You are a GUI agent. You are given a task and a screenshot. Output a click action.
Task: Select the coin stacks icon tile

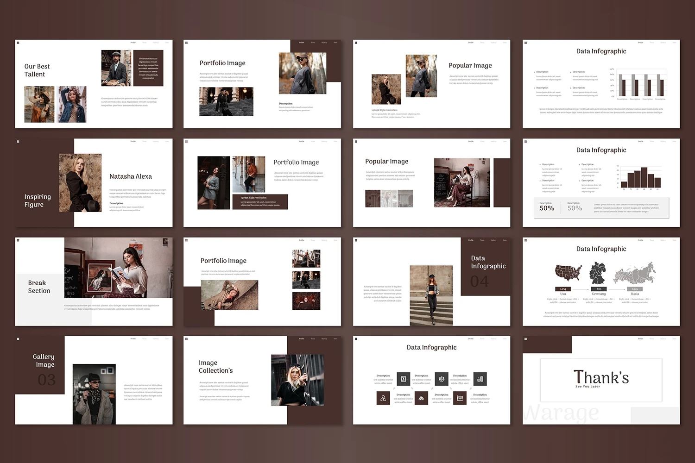pyautogui.click(x=480, y=379)
